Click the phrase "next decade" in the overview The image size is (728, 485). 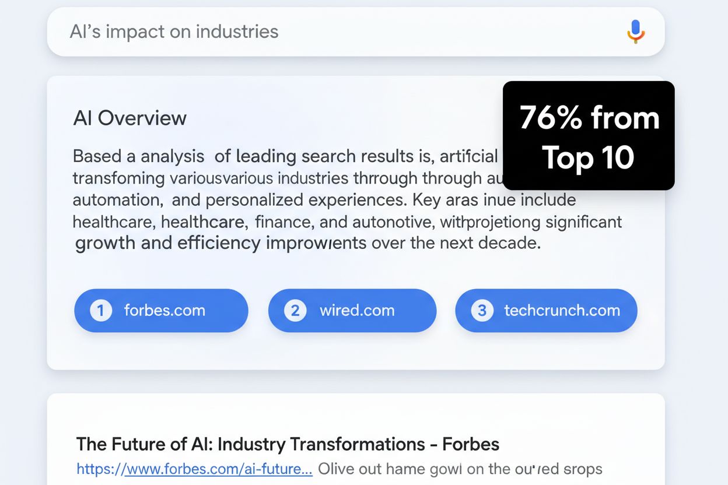489,243
